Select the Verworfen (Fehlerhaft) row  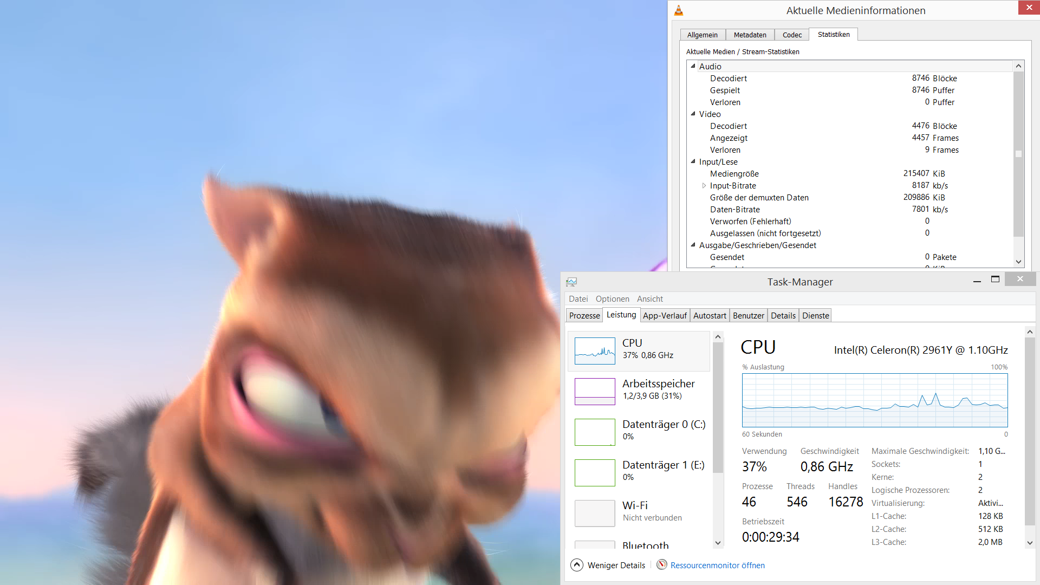850,221
